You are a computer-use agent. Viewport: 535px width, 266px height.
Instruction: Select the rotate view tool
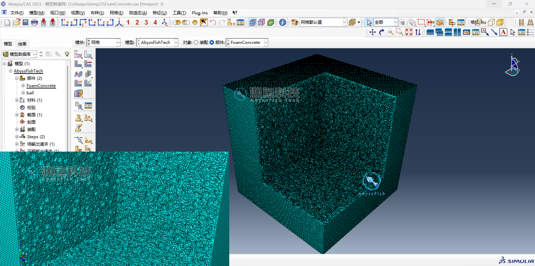click(382, 32)
